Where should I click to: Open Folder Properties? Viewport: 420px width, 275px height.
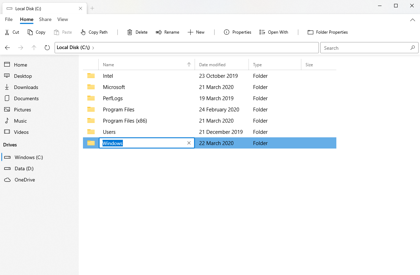click(310, 32)
